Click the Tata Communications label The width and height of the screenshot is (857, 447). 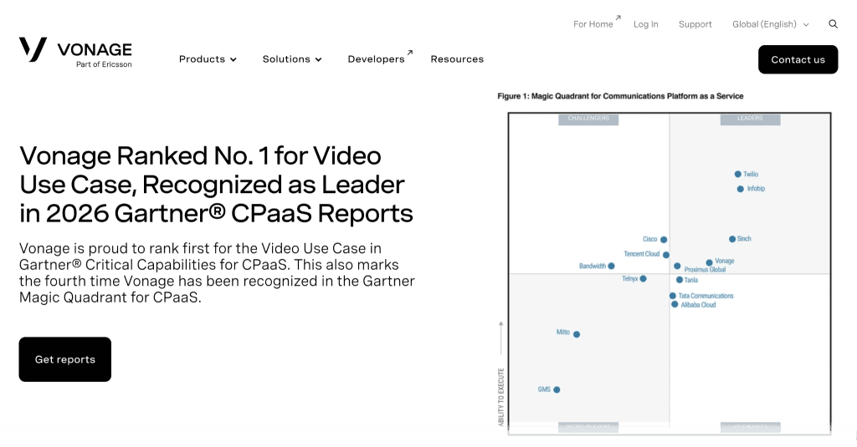(x=706, y=296)
